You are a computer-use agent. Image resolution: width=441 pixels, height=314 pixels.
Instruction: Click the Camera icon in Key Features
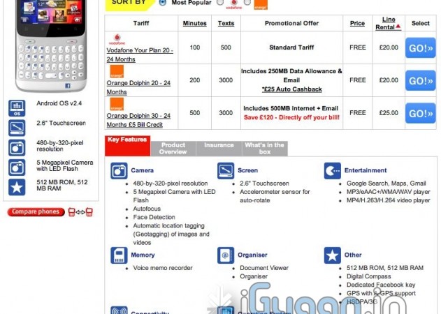(118, 171)
